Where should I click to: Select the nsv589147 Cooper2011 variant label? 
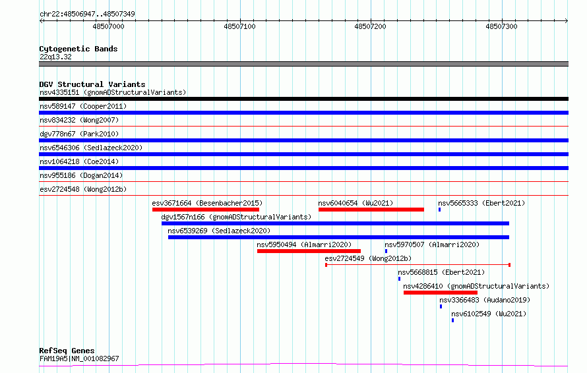click(83, 106)
